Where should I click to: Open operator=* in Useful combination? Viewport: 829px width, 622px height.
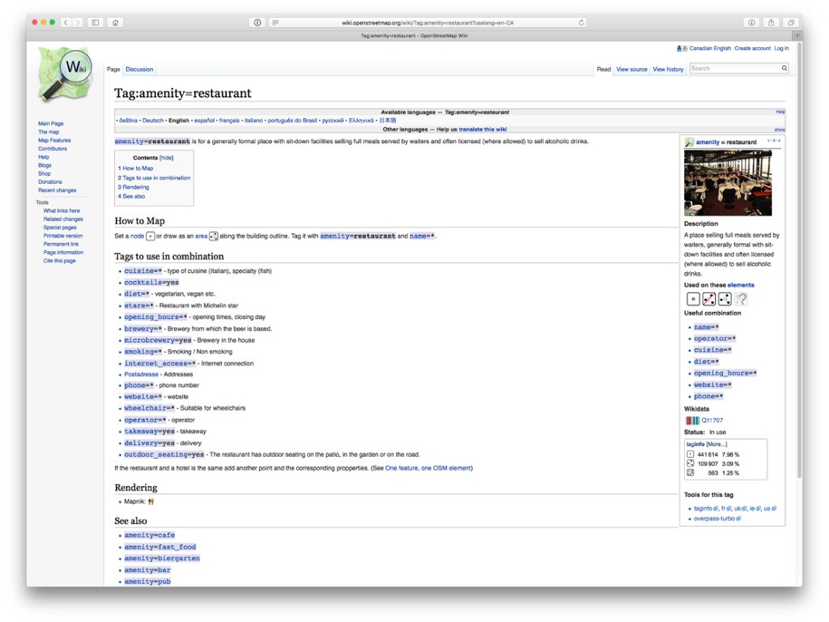point(715,338)
